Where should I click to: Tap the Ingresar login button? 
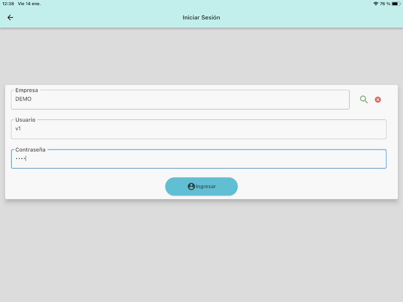click(x=201, y=186)
